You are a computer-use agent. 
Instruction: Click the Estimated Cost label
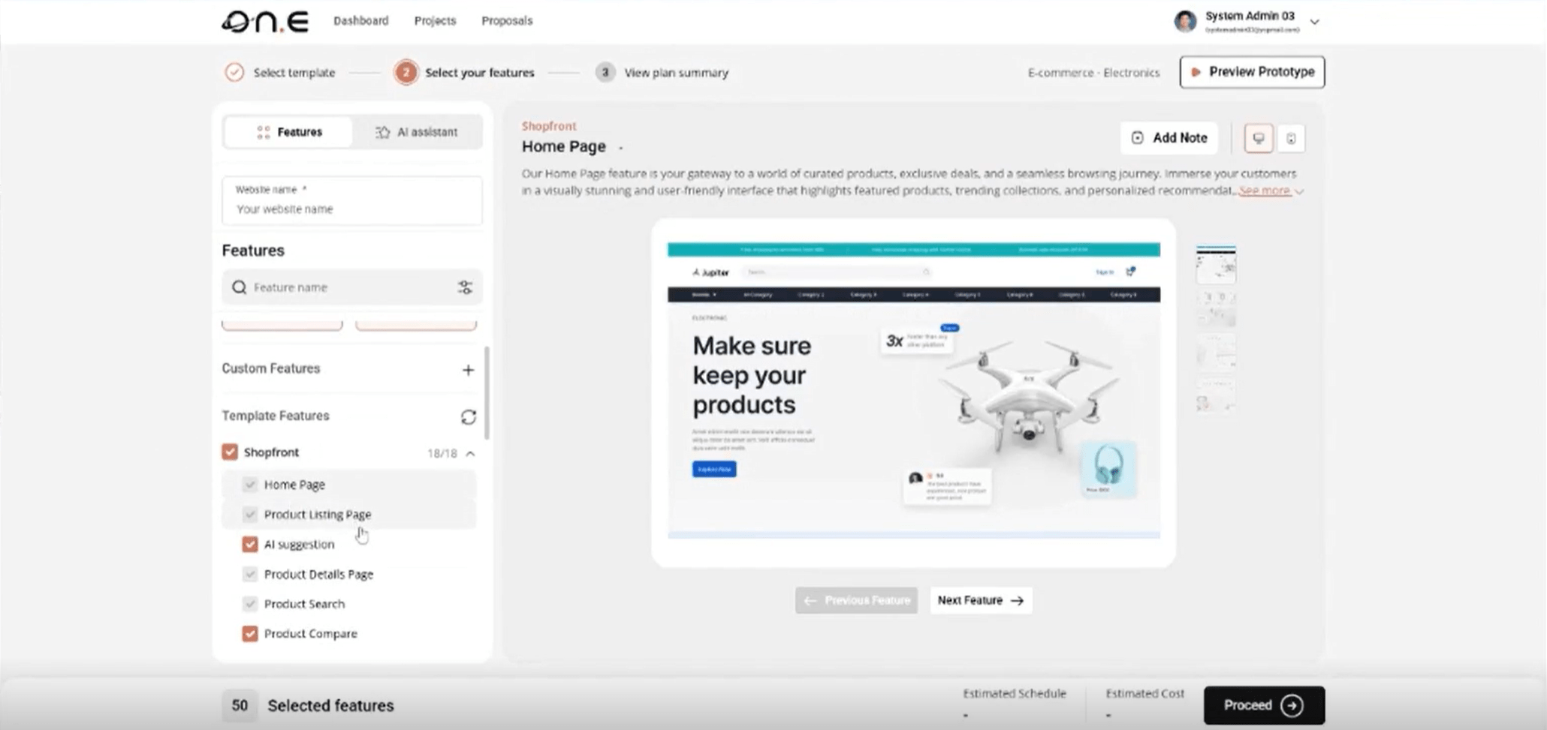(x=1144, y=694)
